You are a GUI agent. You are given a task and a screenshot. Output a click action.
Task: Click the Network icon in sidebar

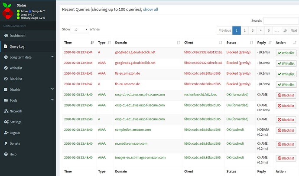6,111
